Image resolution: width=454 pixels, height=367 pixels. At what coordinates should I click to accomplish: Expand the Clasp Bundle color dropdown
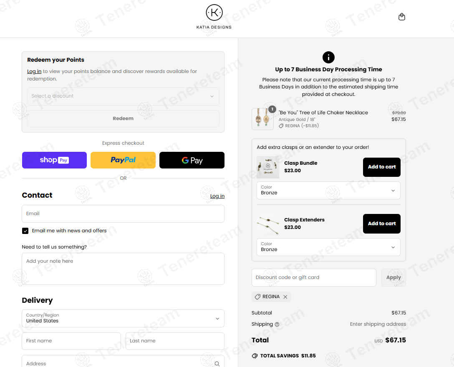[328, 191]
